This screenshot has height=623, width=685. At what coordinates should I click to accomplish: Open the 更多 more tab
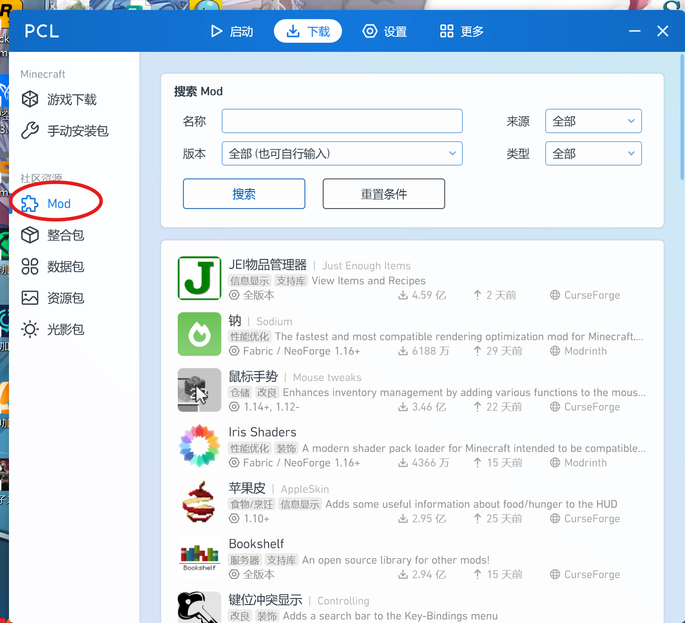coord(462,31)
